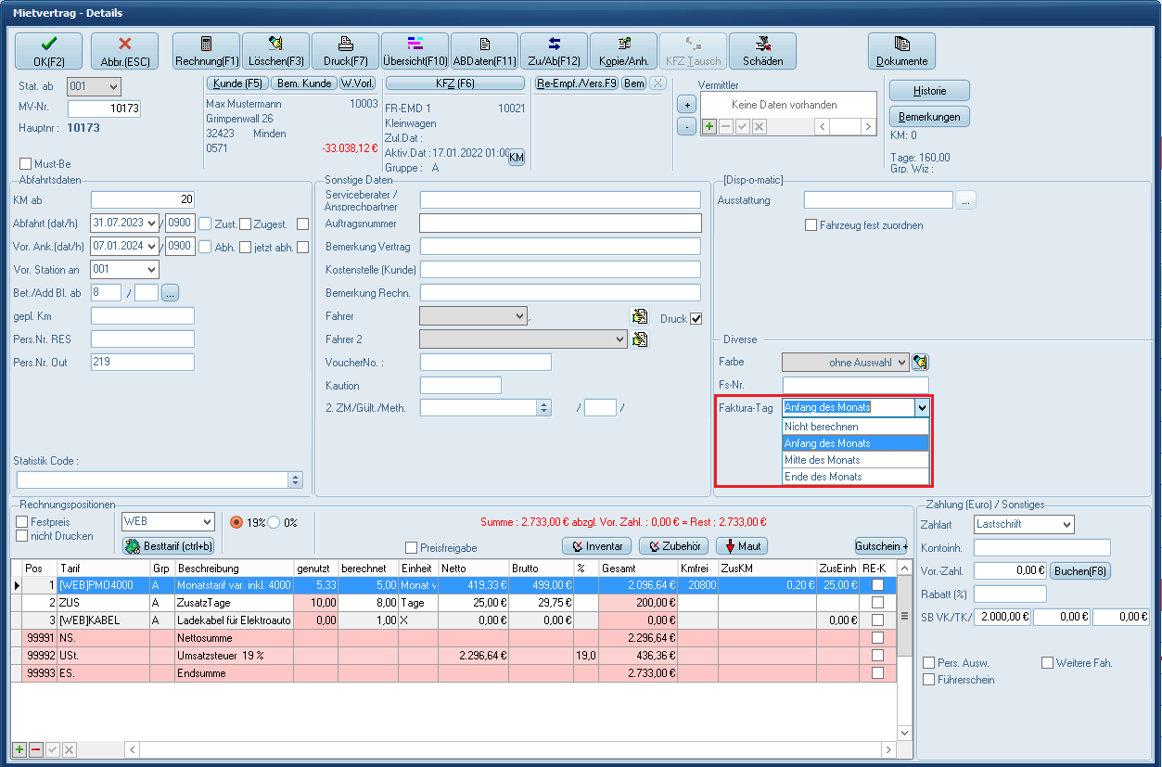Click the Besttarif (ctrl+b) button
This screenshot has height=767, width=1162.
tap(169, 546)
